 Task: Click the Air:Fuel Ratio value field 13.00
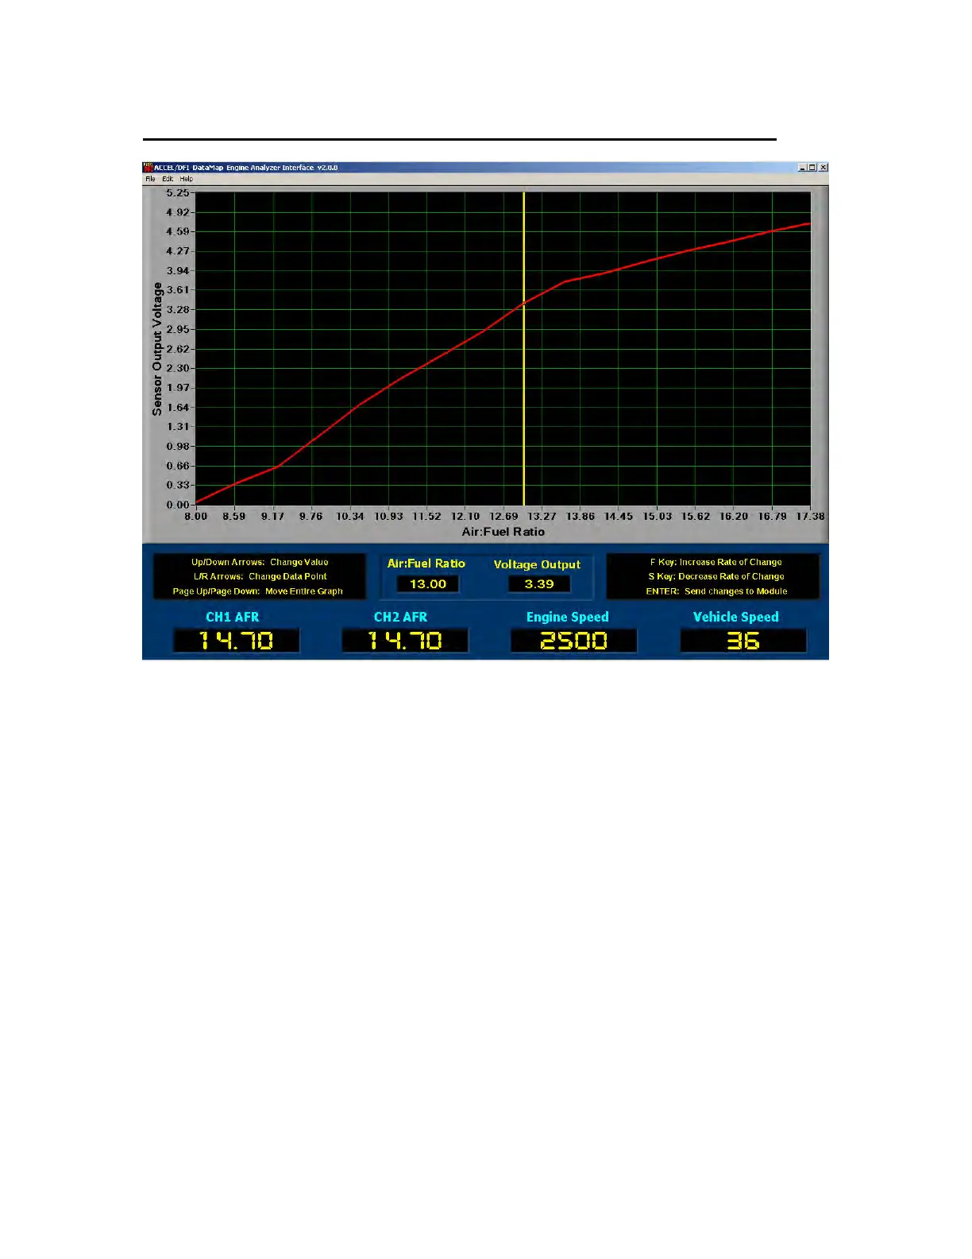point(428,584)
